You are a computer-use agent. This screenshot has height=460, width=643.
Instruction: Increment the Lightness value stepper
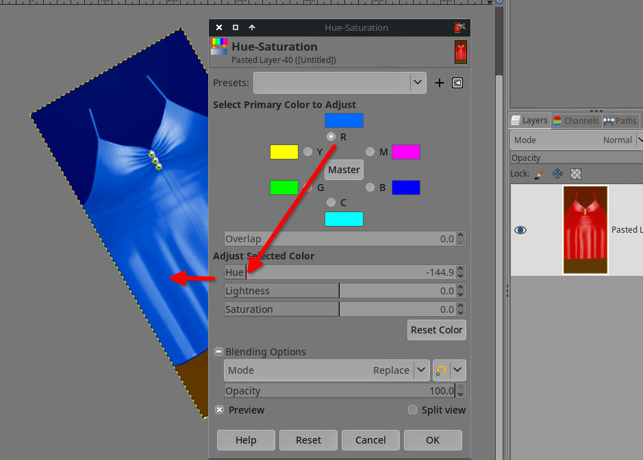pyautogui.click(x=461, y=287)
